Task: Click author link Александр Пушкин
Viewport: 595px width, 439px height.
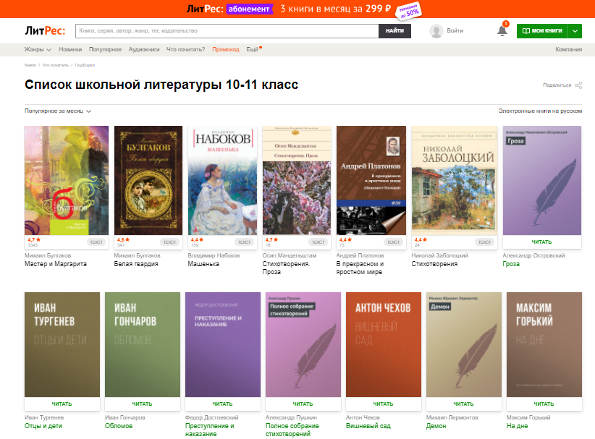Action: click(292, 417)
